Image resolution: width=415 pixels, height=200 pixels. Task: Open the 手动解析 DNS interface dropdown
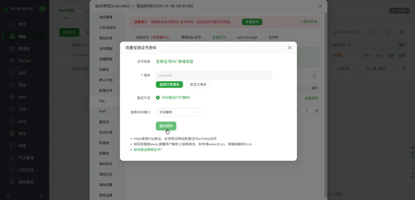[178, 112]
